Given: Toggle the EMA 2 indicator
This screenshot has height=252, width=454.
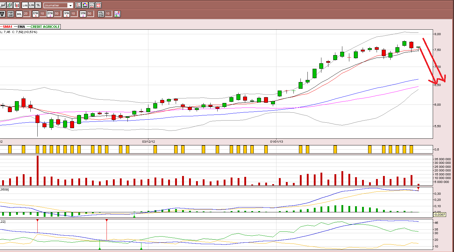Looking at the screenshot, I should pos(50,14).
